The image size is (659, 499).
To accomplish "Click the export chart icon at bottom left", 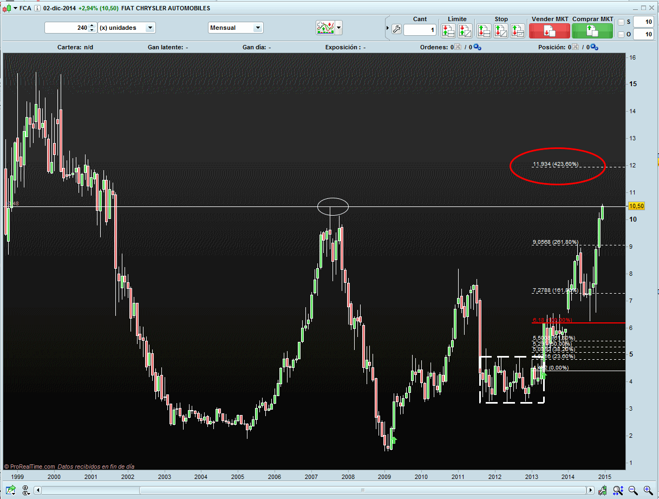I will [10, 490].
